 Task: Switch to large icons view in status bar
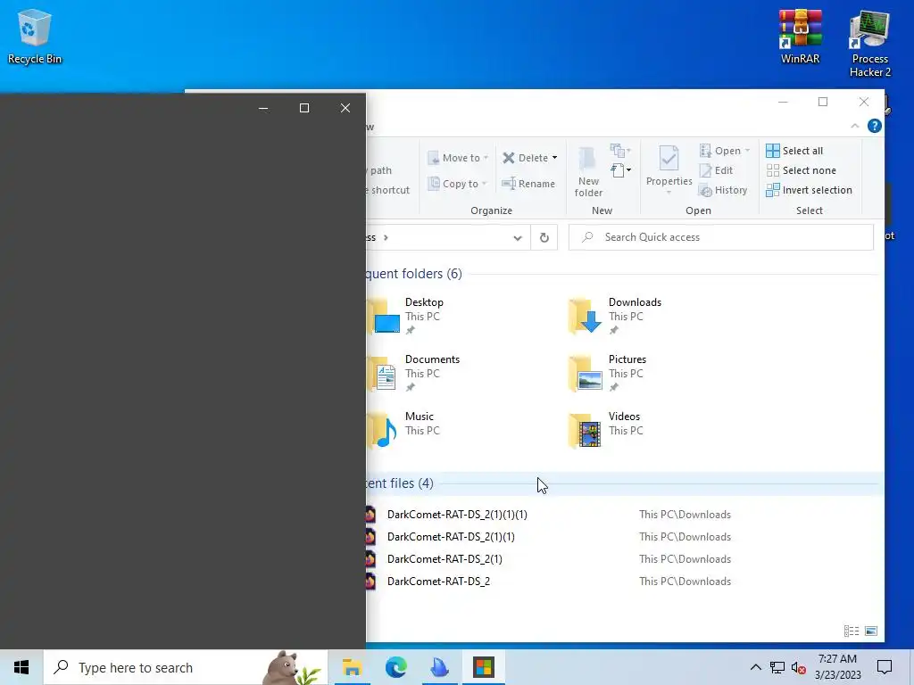coord(871,631)
